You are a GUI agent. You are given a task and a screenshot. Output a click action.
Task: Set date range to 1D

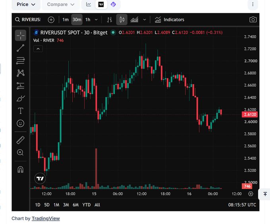click(x=38, y=205)
